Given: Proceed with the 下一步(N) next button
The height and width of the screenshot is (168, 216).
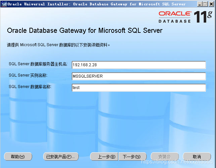Looking at the screenshot, I should tap(132, 157).
